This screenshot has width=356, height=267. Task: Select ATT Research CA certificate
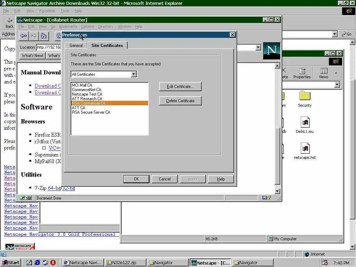110,99
